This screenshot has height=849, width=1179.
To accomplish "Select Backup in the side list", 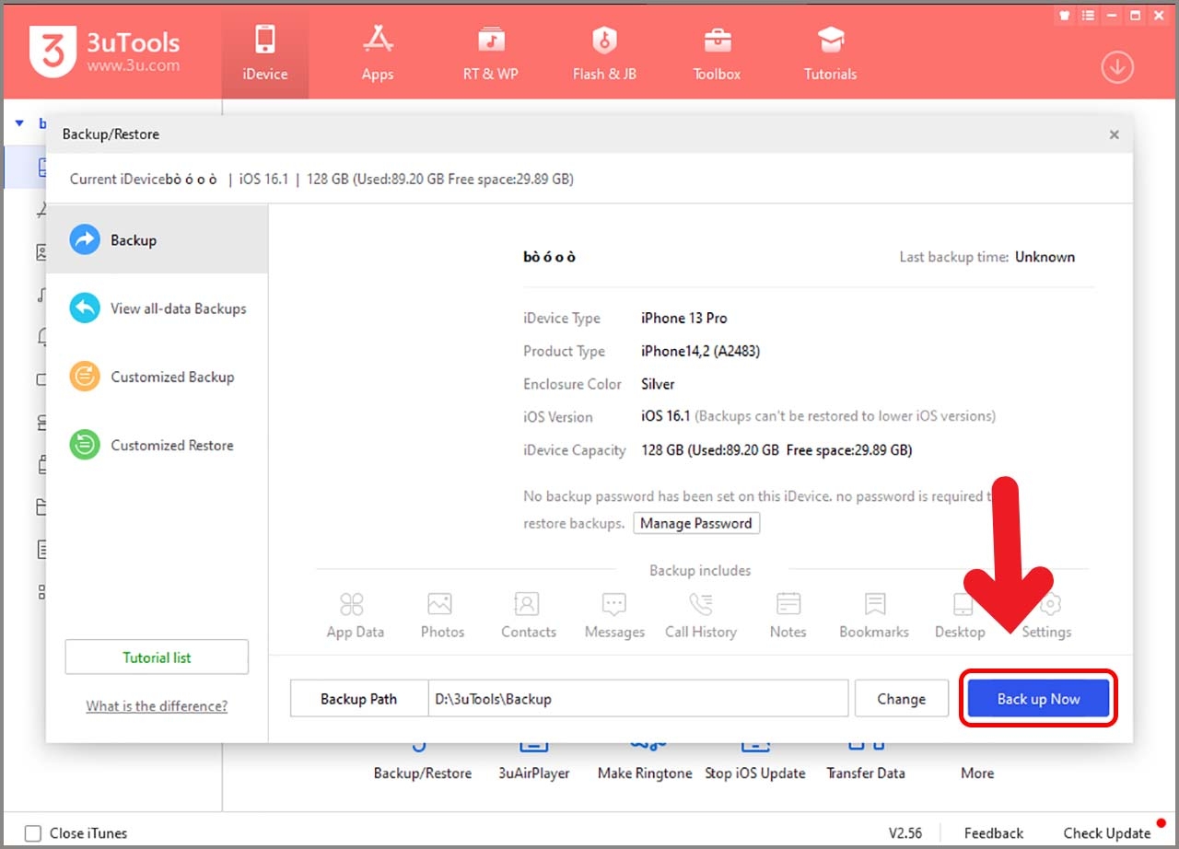I will pyautogui.click(x=157, y=239).
